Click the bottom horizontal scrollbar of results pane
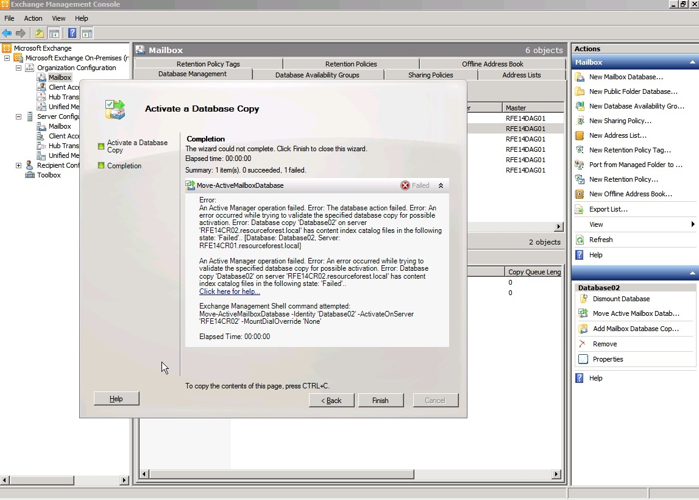Image resolution: width=699 pixels, height=500 pixels. [282, 474]
